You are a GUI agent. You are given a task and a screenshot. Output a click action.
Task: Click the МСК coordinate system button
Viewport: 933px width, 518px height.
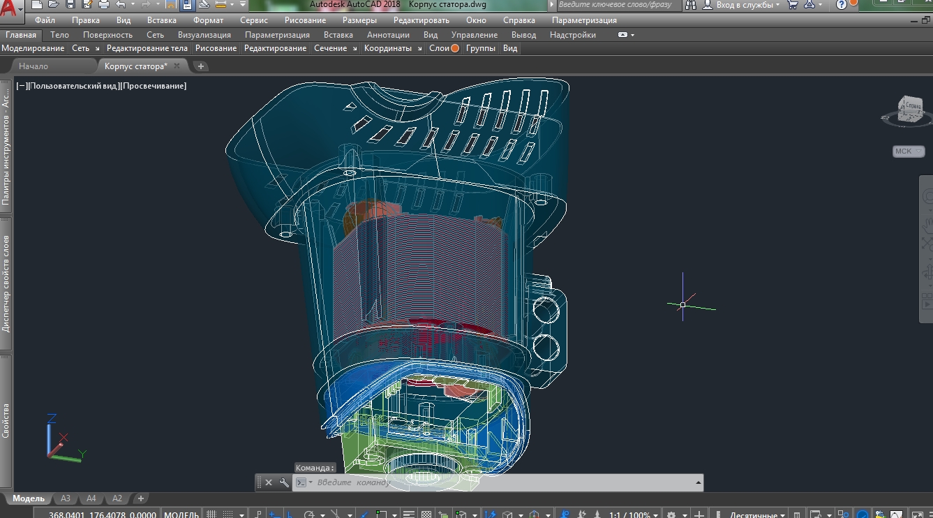coord(908,151)
